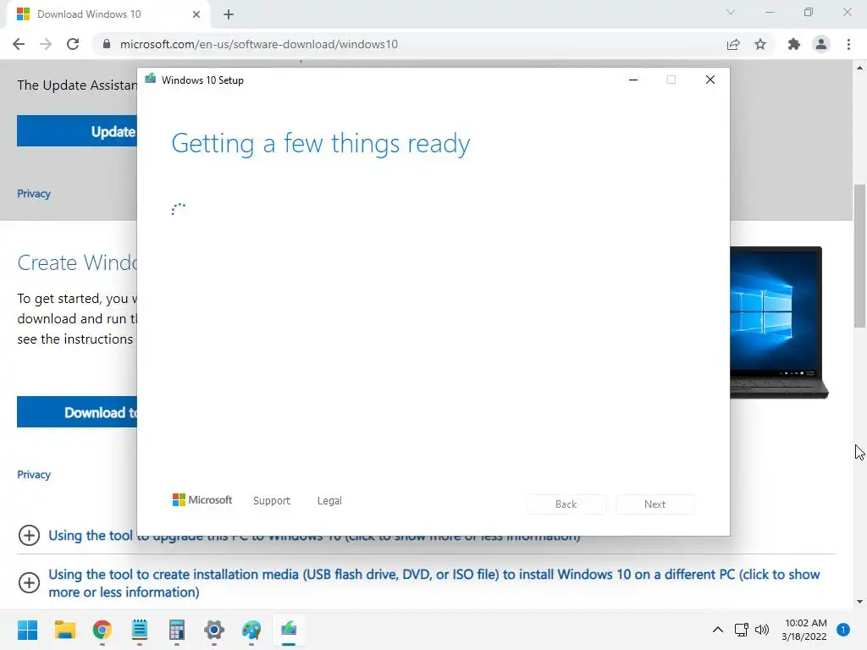Select the Download Windows 10 tab
This screenshot has width=867, height=650.
click(x=108, y=14)
